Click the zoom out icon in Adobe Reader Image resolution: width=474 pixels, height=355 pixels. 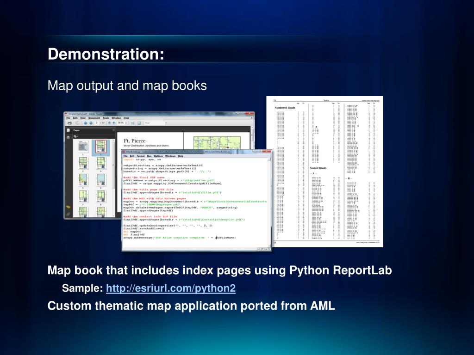point(109,123)
